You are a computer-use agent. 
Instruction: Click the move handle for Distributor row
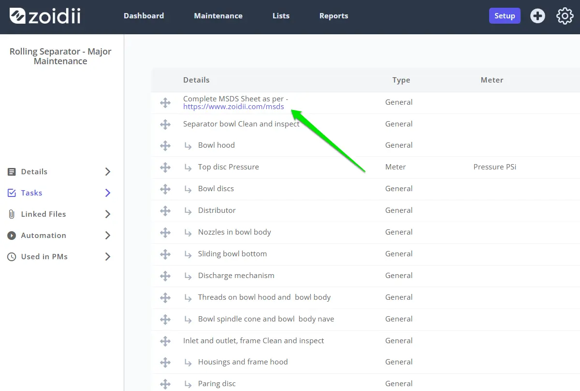[165, 210]
